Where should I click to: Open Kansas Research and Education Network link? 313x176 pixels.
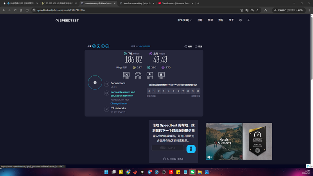123,94
